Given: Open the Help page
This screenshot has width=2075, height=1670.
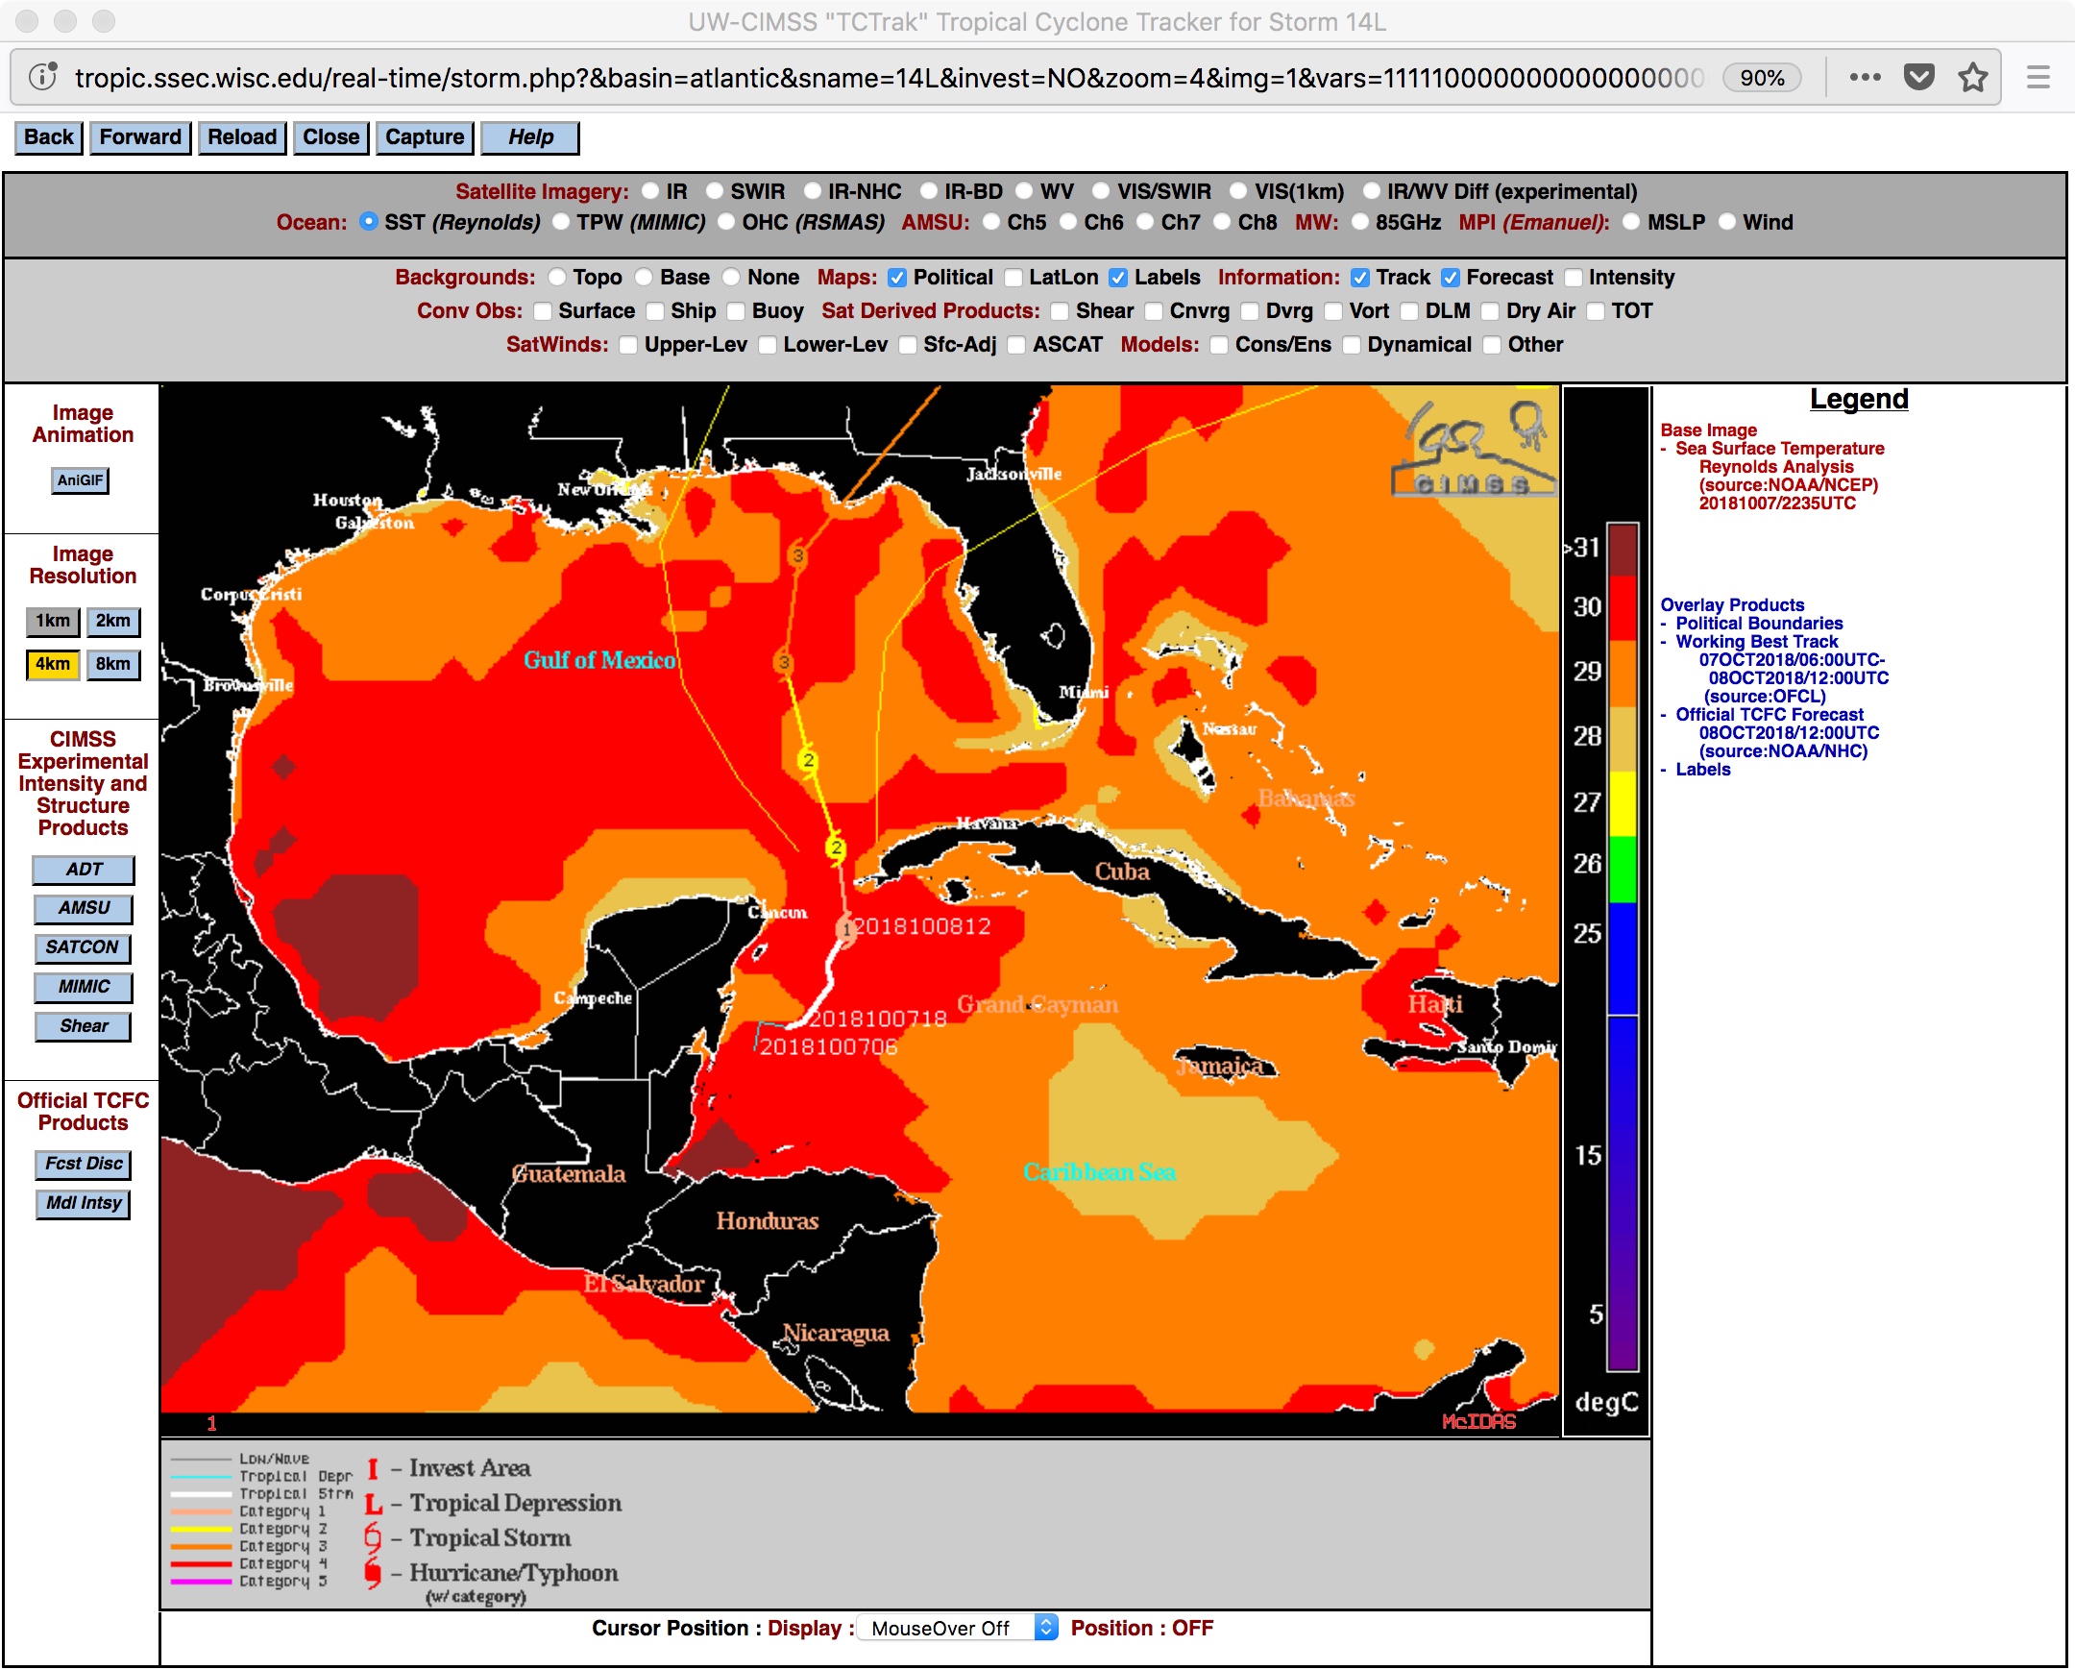Looking at the screenshot, I should coord(530,137).
